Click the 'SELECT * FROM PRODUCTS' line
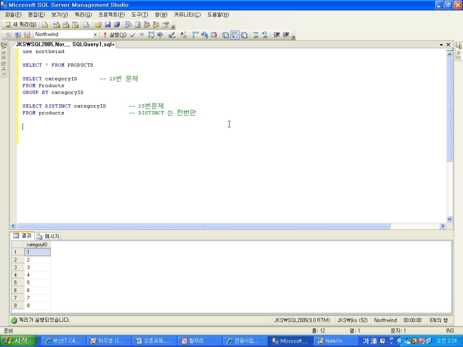 [x=58, y=65]
